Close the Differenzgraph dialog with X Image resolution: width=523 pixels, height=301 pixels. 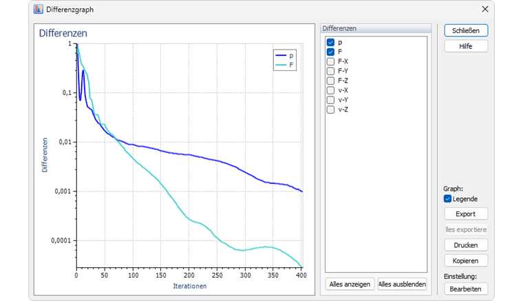pos(485,10)
